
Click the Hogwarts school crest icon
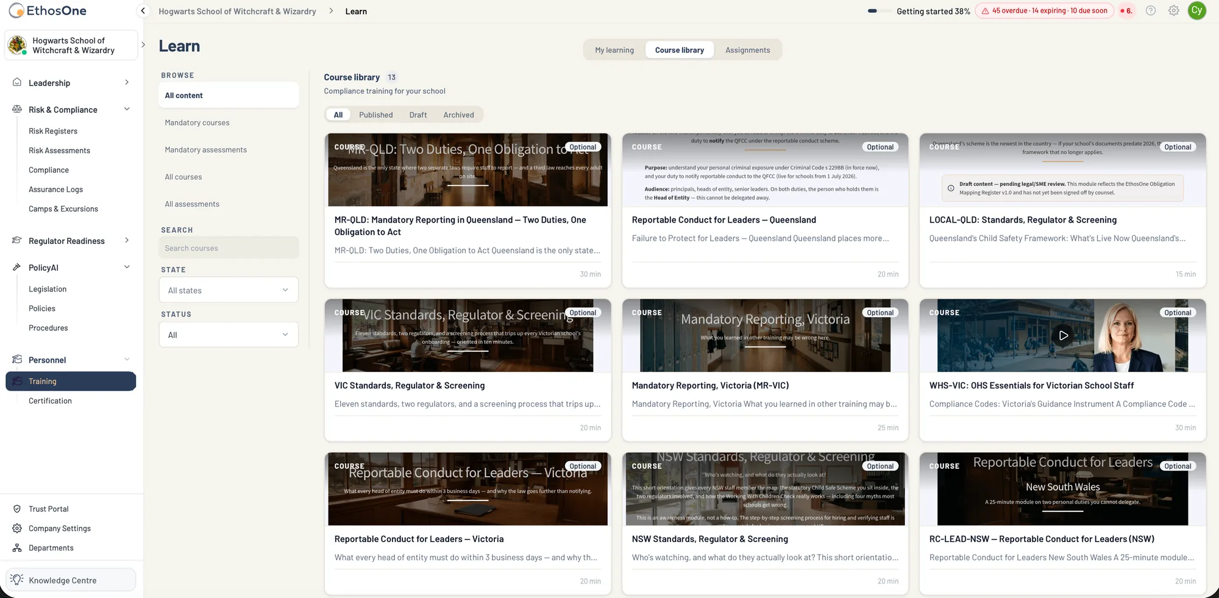click(x=17, y=44)
